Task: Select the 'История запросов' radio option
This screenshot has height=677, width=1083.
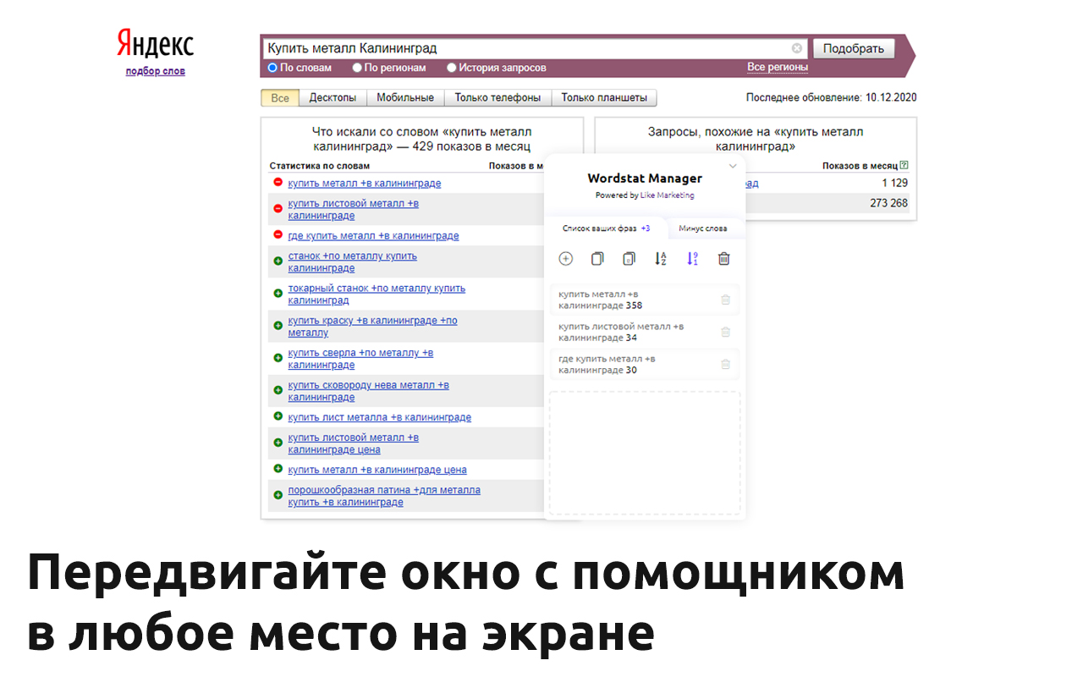Action: 451,68
